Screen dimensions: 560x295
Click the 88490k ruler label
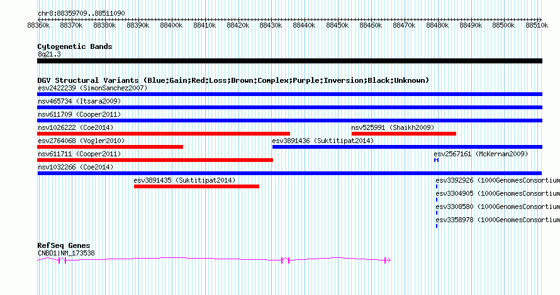471,25
